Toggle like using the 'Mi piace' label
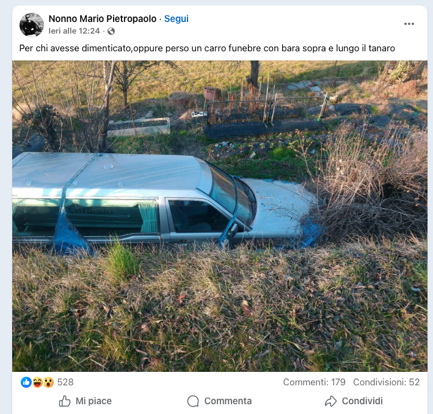This screenshot has height=414, width=433. [x=93, y=401]
